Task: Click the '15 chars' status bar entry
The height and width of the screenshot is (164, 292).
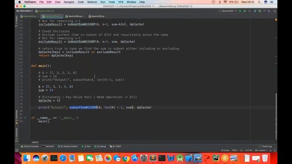Action: (225, 150)
